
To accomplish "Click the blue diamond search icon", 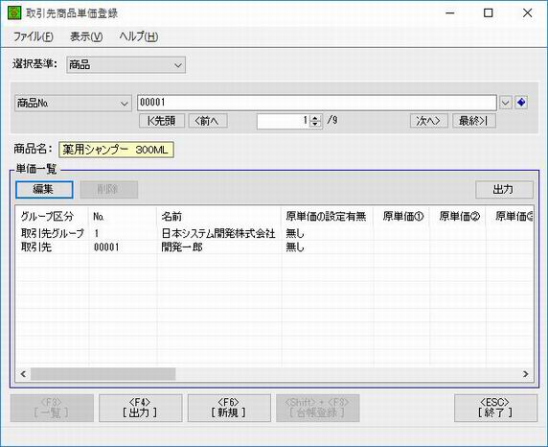I will pos(521,103).
